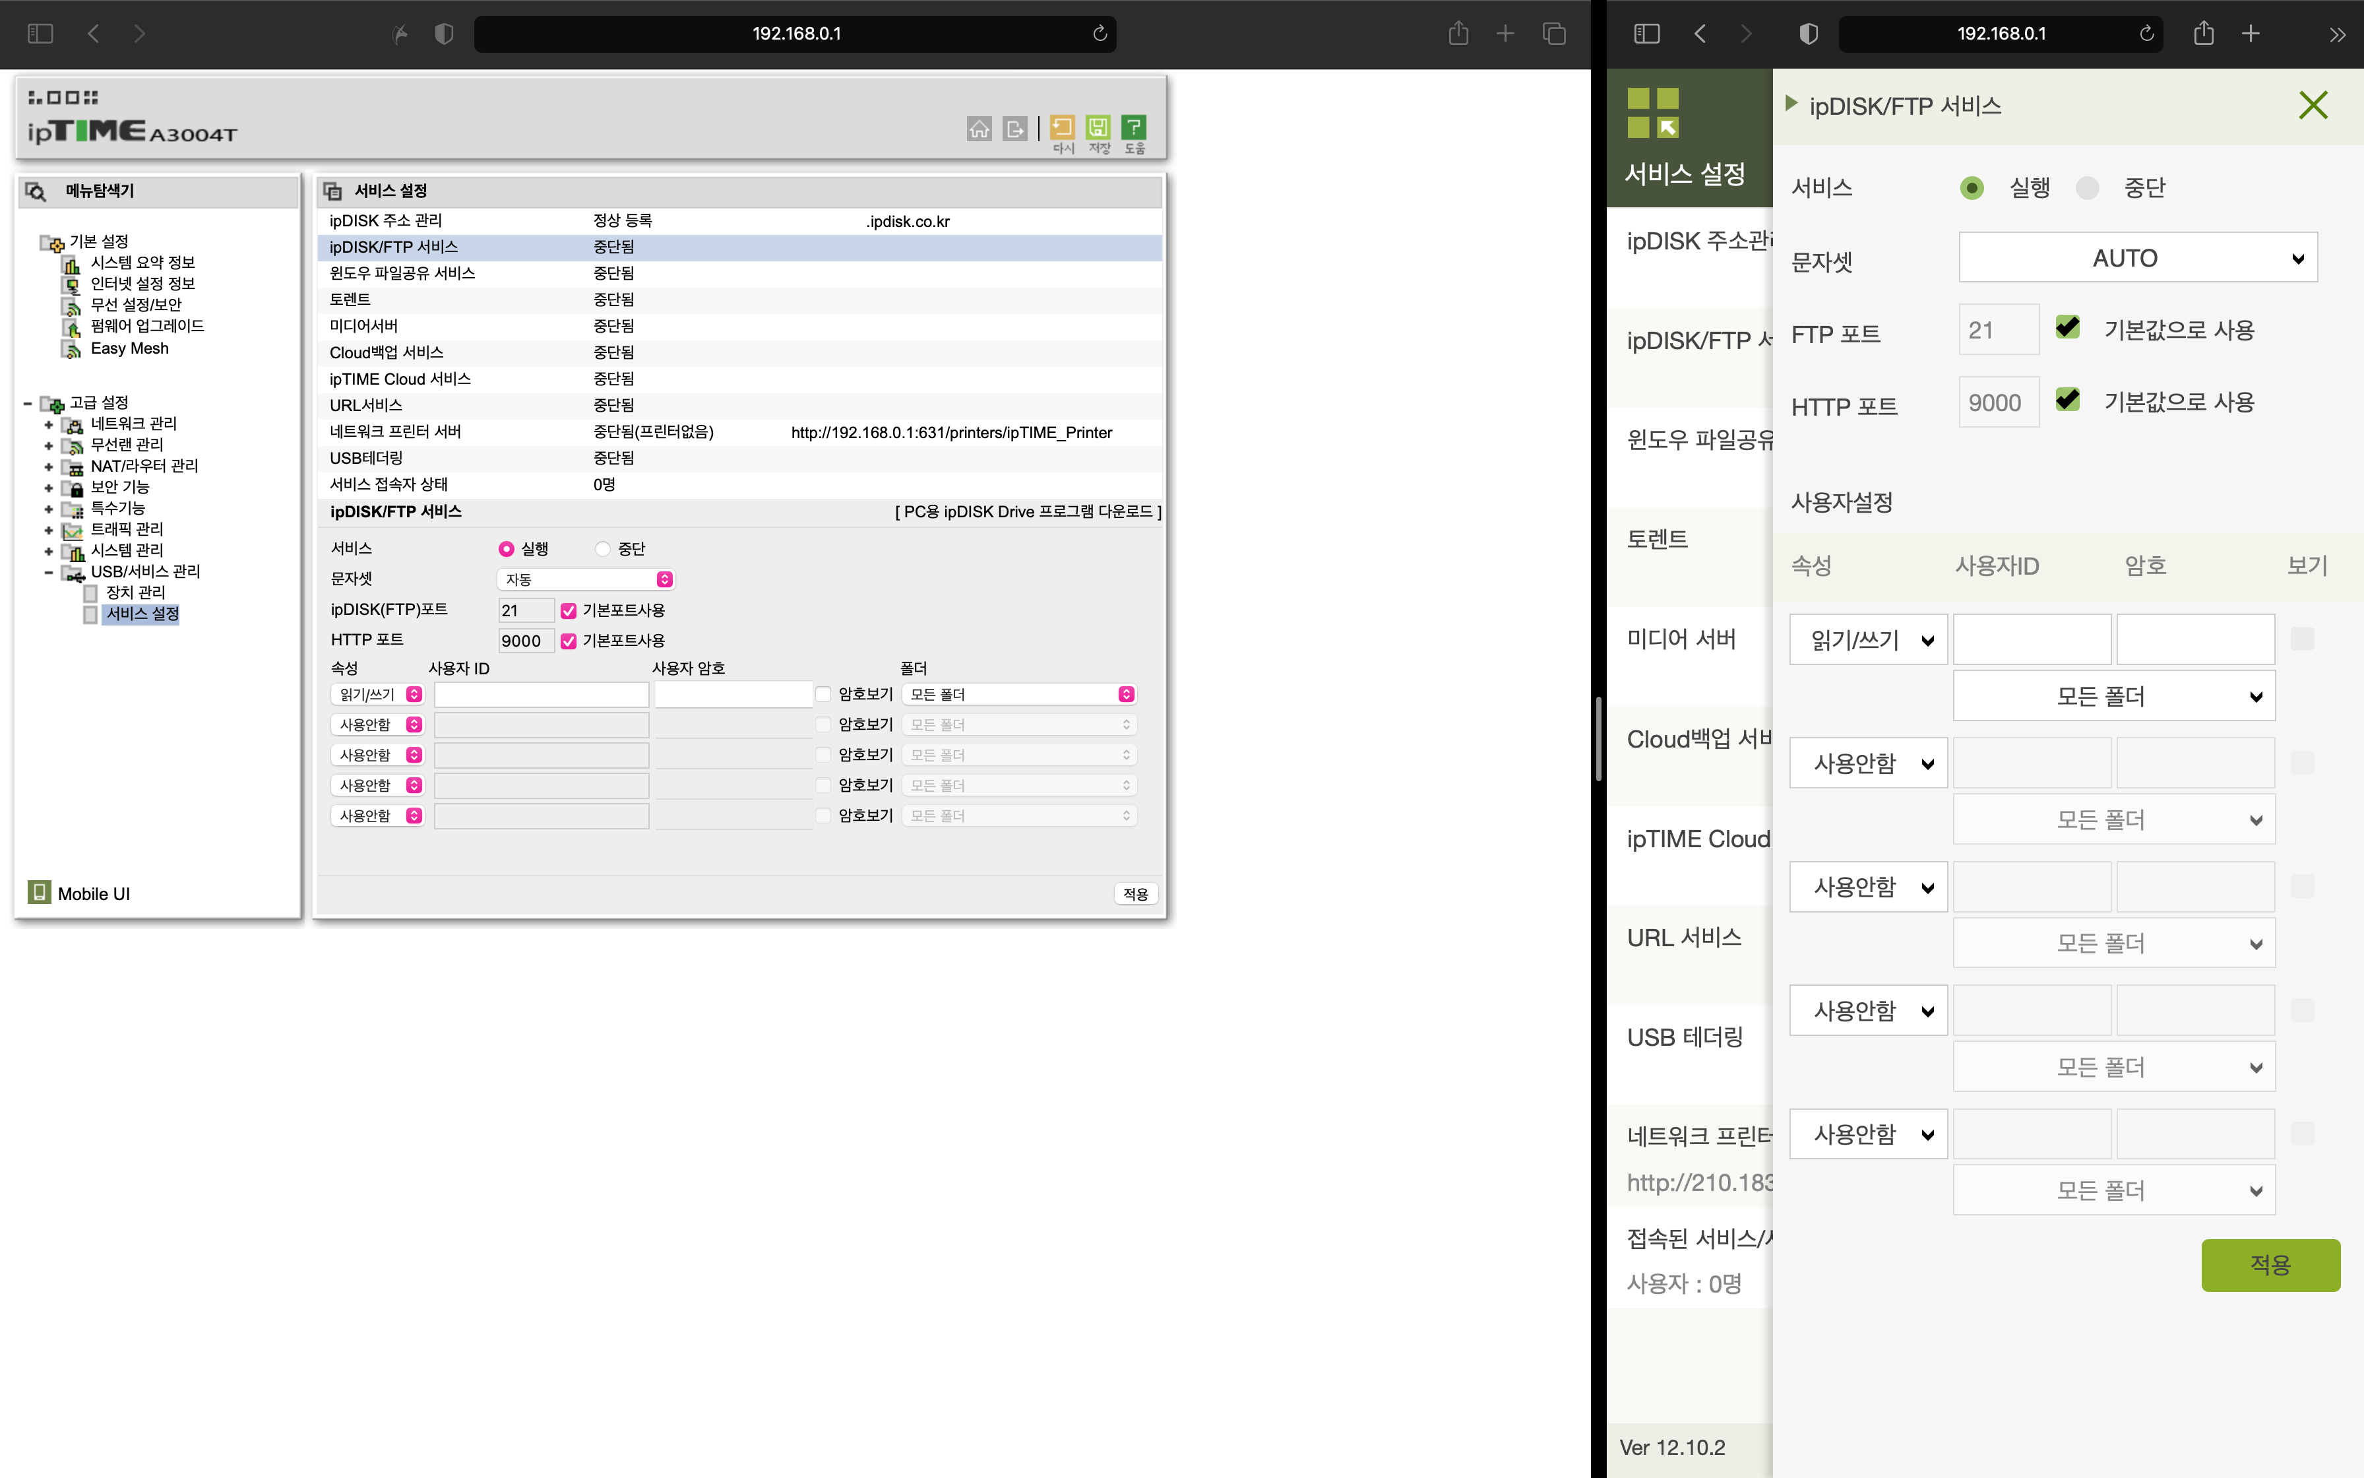
Task: Click the Mobile UI icon in sidebar
Action: tap(39, 893)
